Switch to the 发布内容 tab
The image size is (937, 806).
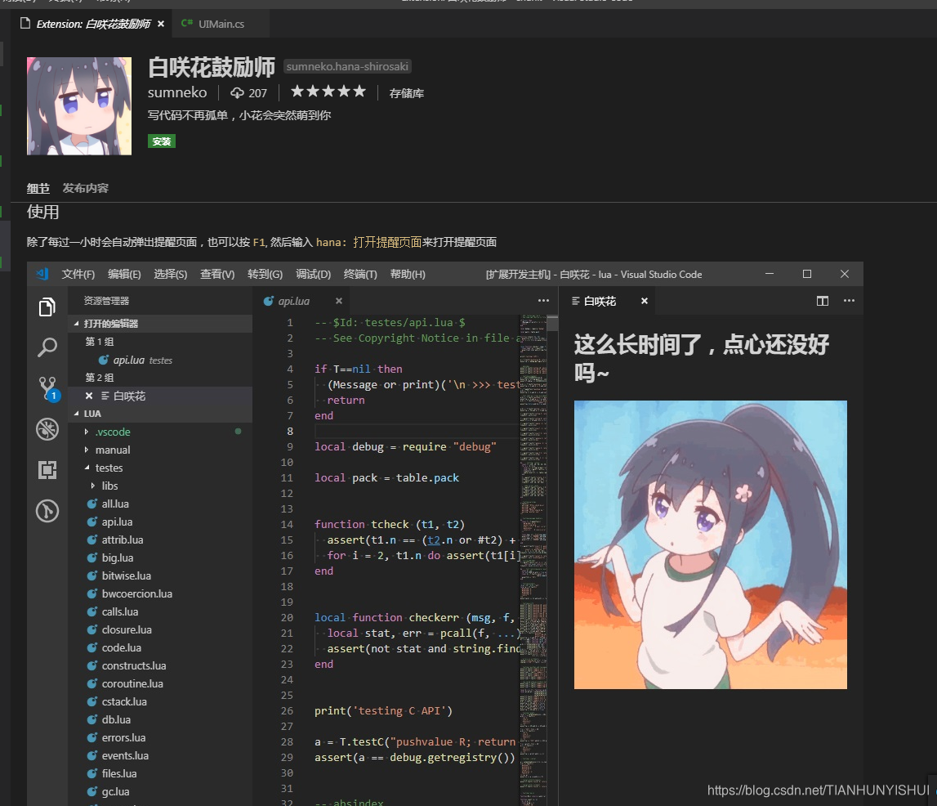(86, 188)
